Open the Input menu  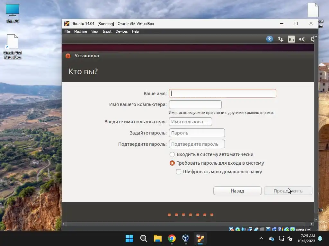(107, 31)
